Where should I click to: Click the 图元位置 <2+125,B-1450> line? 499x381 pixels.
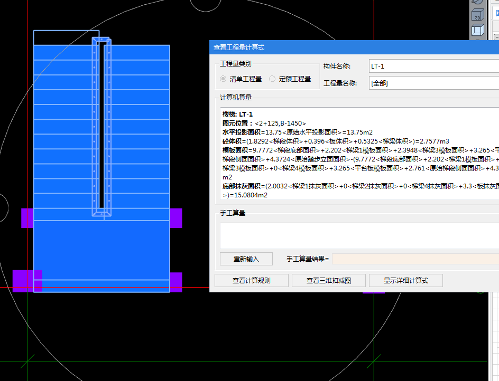point(264,123)
